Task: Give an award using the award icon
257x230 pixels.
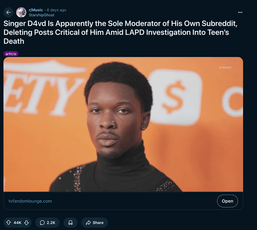Action: pyautogui.click(x=70, y=222)
